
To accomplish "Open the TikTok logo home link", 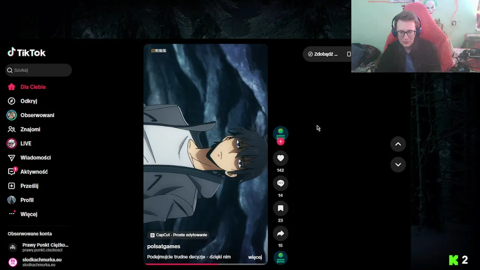I will [27, 52].
